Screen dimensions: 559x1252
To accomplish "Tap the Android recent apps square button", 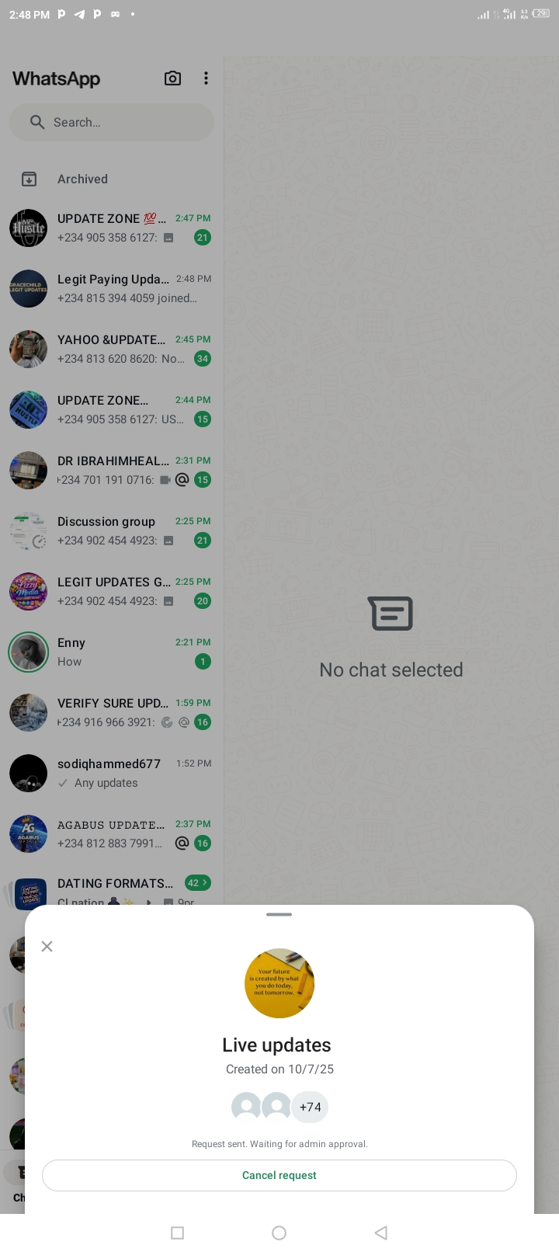I will tap(177, 1233).
